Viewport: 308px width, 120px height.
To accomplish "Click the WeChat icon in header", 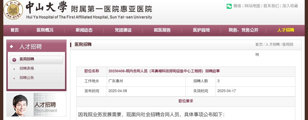I will click(x=229, y=6).
